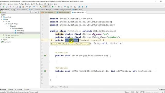Click the Debug app bug icon

tap(59, 7)
